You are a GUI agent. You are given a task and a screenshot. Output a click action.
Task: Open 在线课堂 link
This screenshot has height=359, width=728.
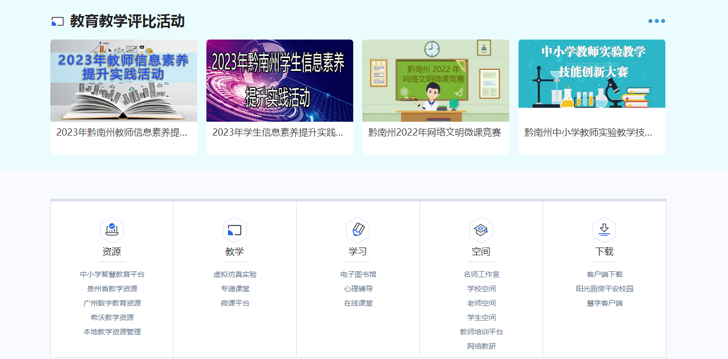tap(358, 303)
